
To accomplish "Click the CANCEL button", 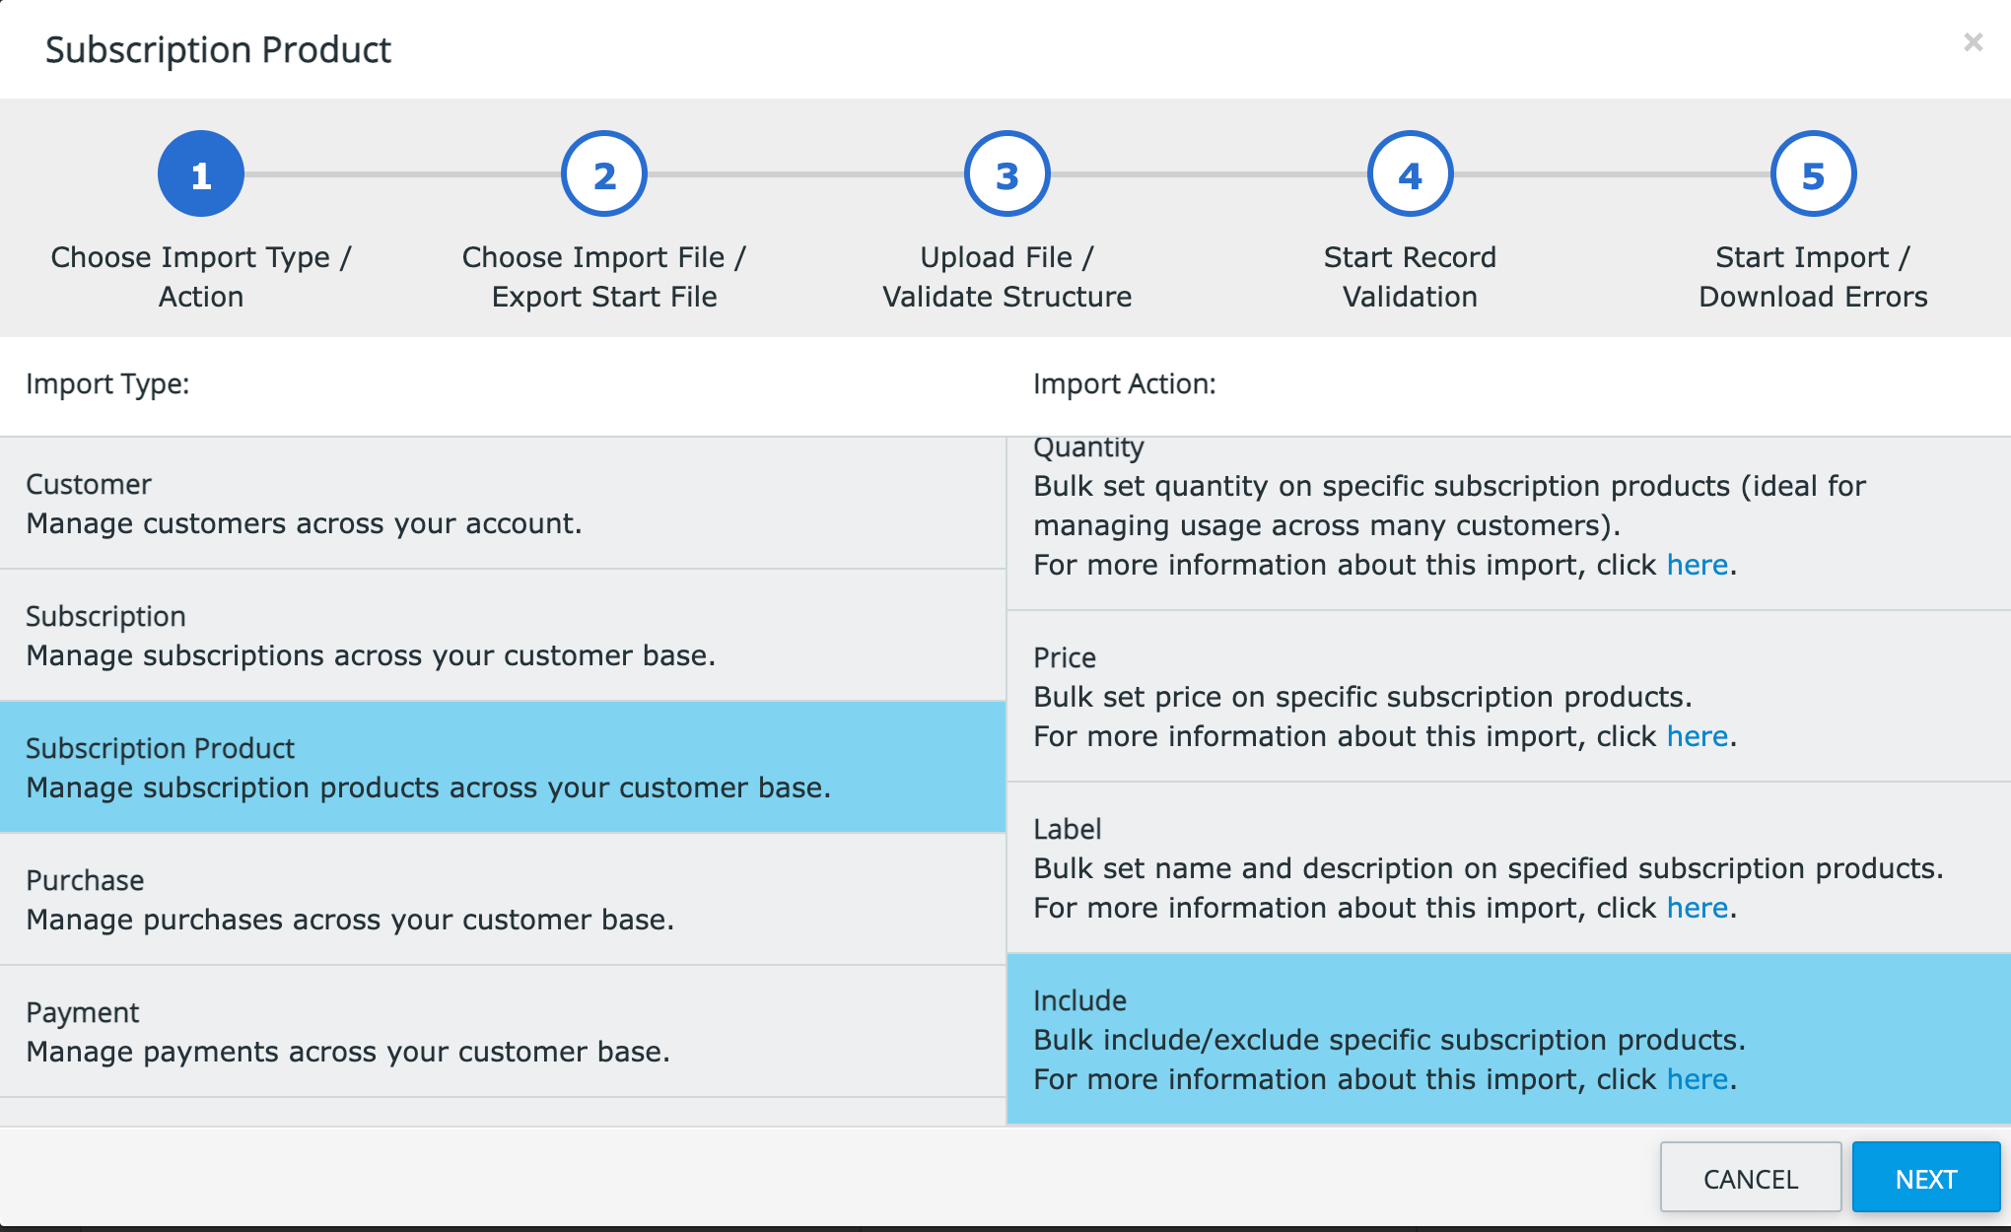I will [1751, 1178].
